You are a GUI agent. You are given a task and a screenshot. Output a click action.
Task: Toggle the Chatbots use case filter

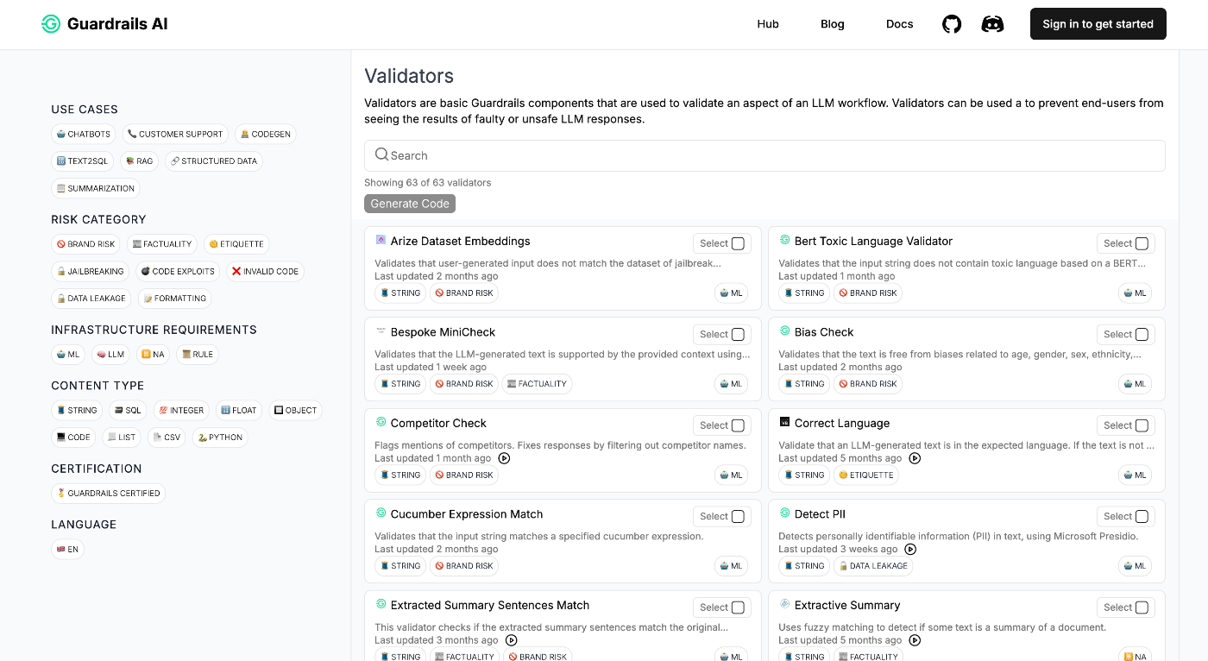tap(84, 134)
